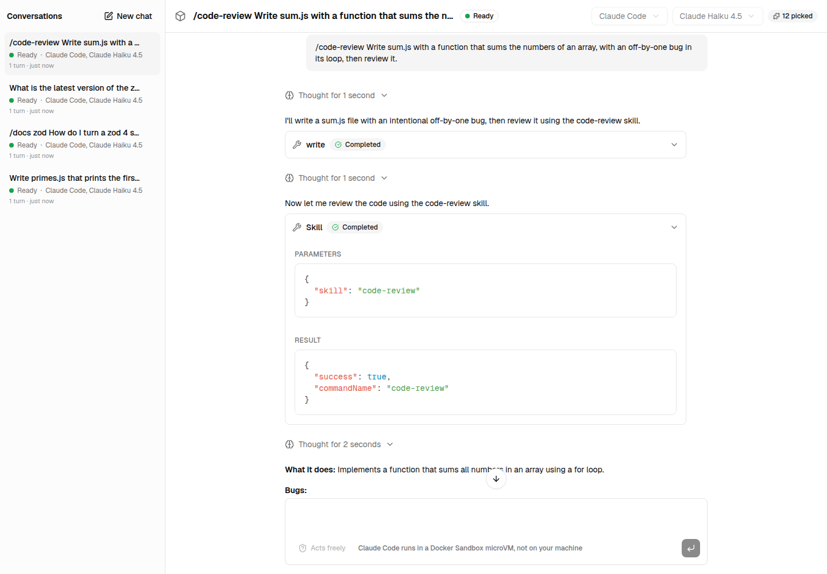Click the brain icon above the Skill tool card

pos(289,178)
